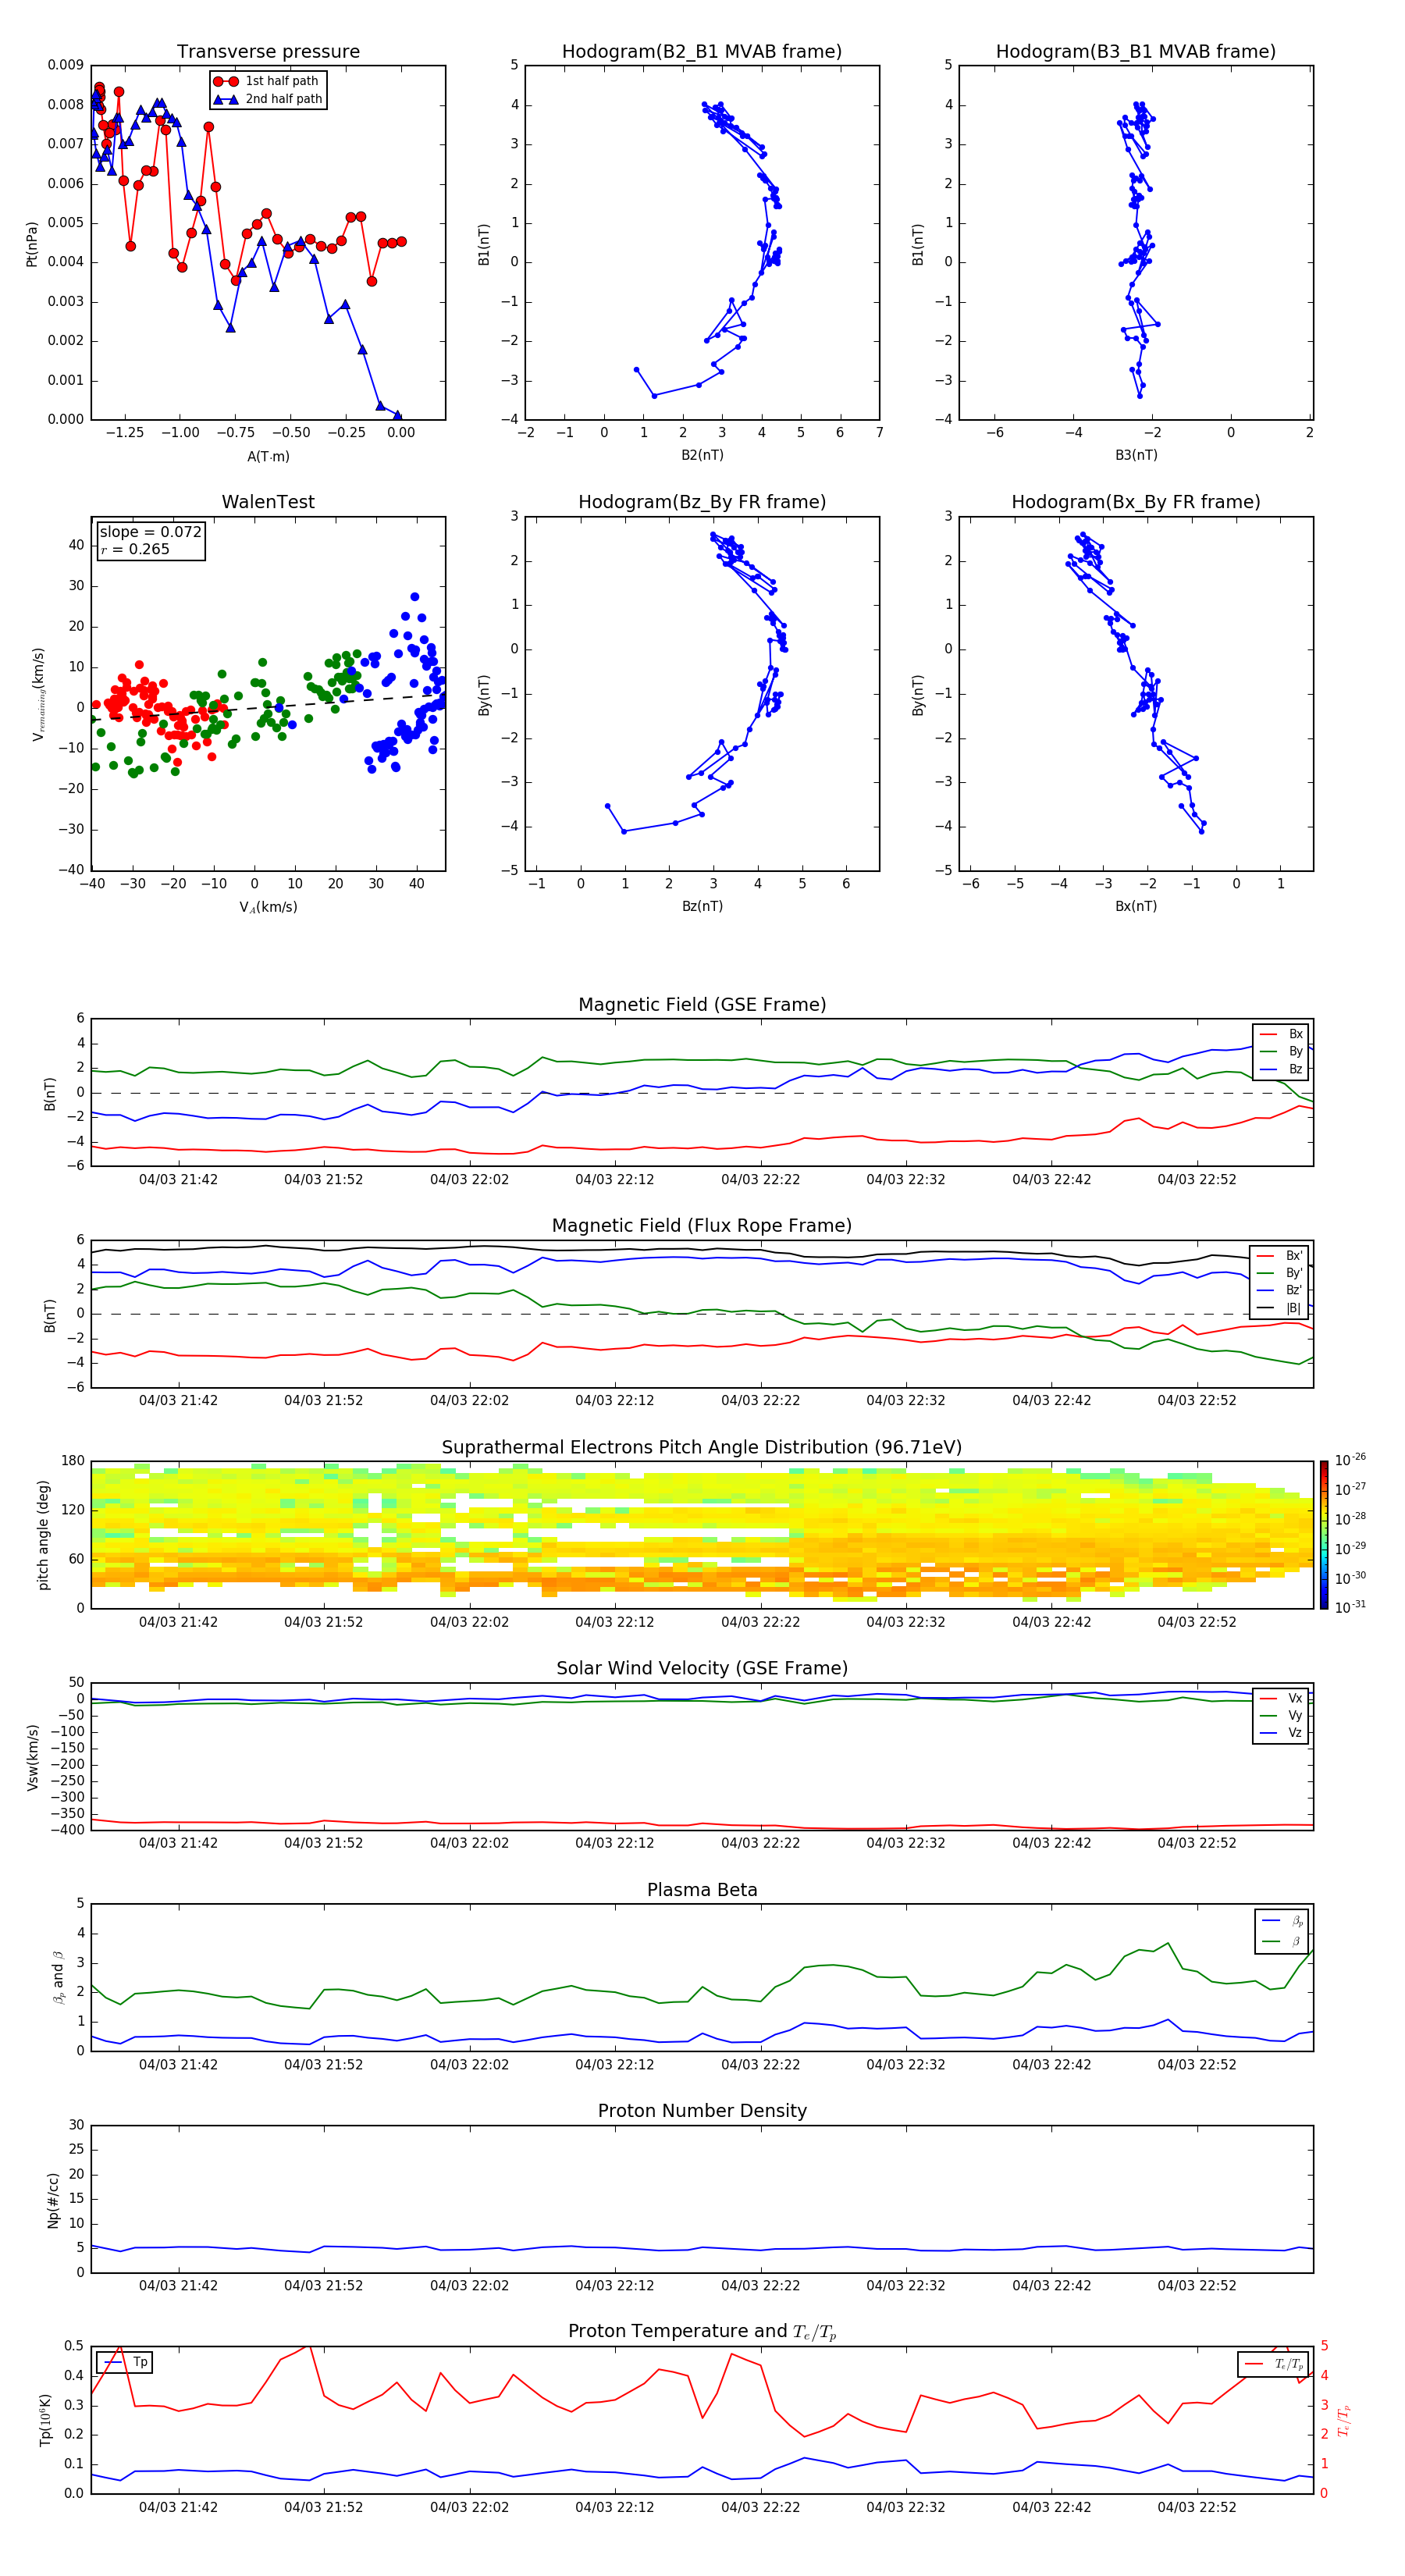
Task: Select the red "Te/Tp" legend entry
Action: pos(1274,2364)
